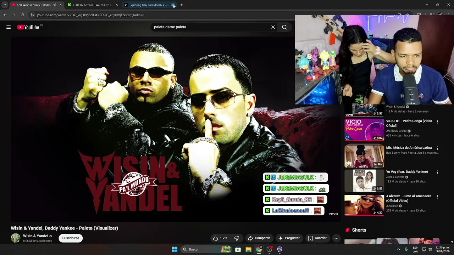Click the Wisin & Yandel video player
Screen dimensions: 454x255
pos(176,129)
